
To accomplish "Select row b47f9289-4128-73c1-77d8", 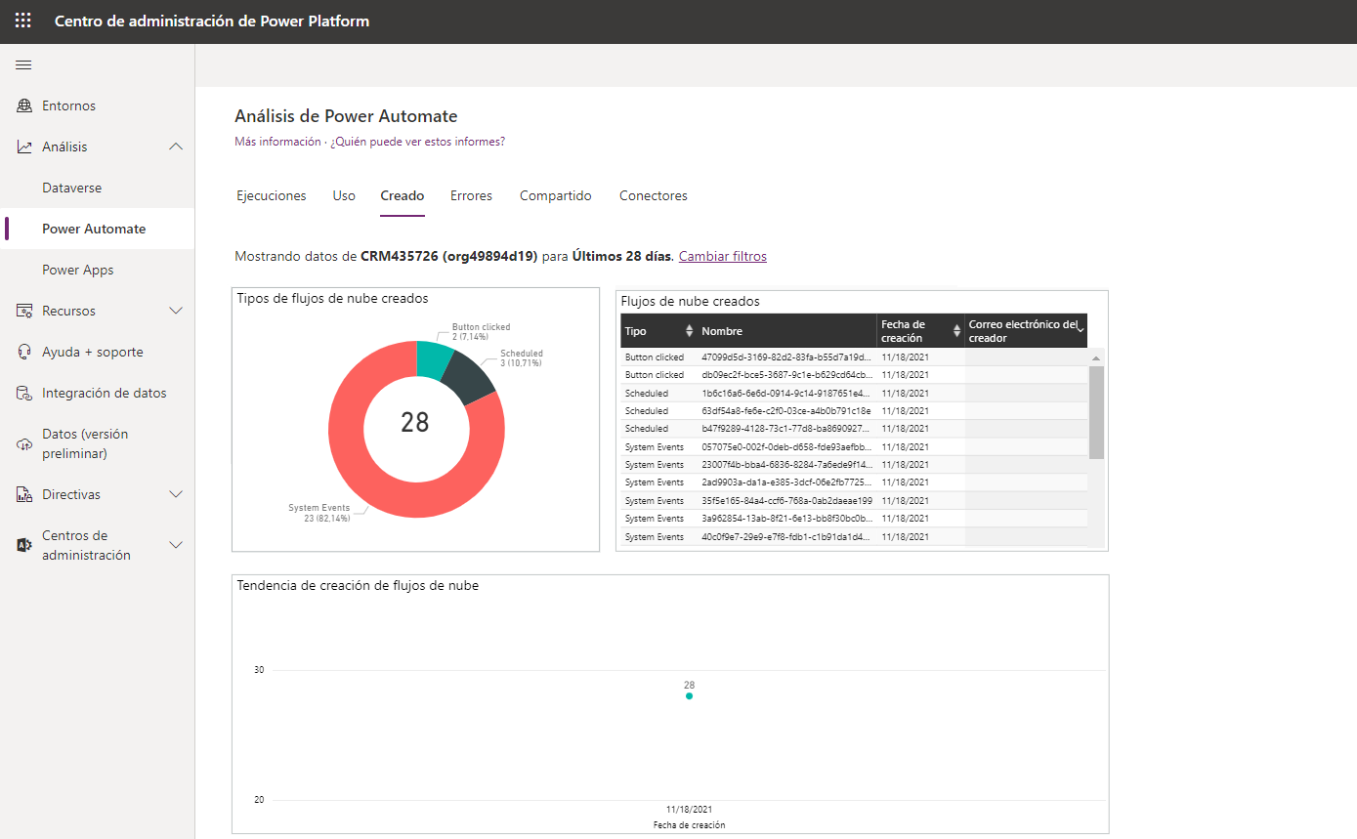I will 855,429.
